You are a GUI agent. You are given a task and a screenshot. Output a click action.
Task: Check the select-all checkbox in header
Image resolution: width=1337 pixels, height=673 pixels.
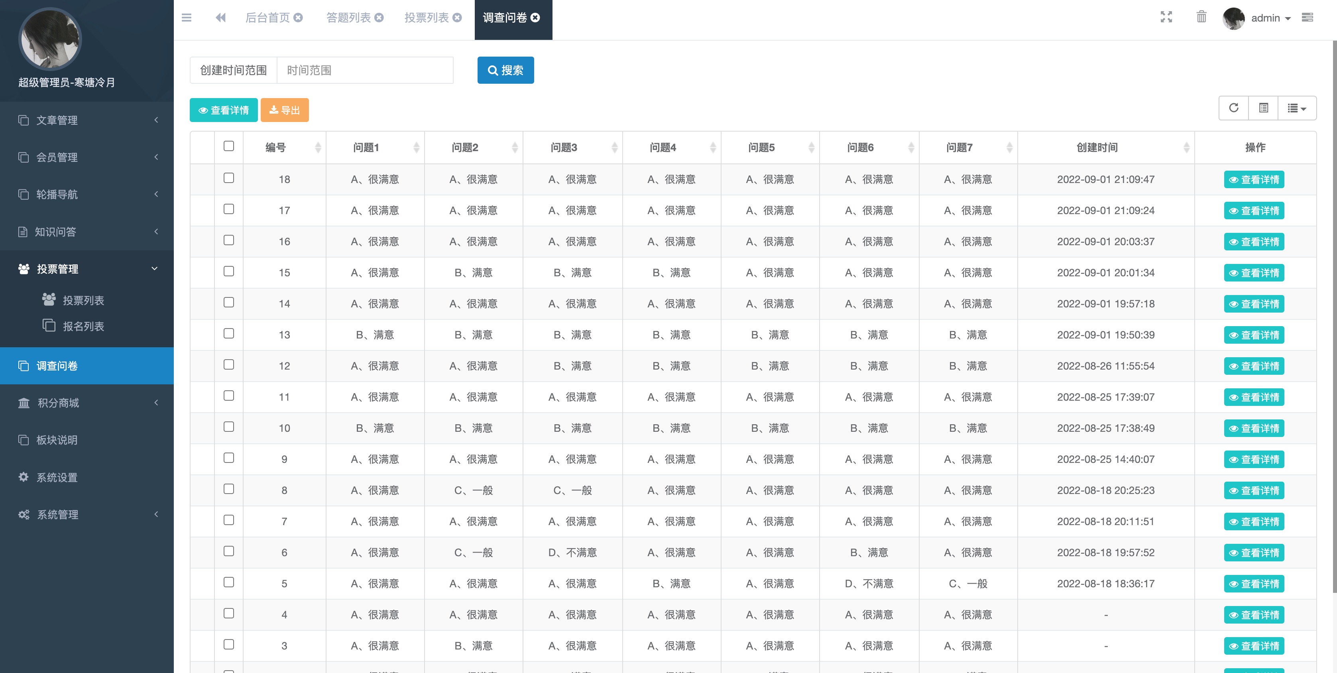click(229, 146)
